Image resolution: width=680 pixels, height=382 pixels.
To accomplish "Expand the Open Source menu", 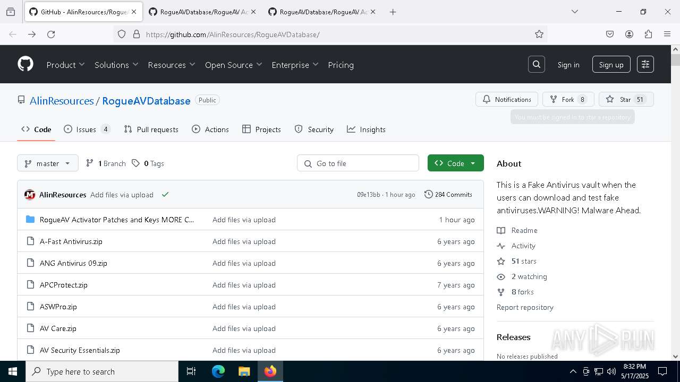I will (234, 65).
